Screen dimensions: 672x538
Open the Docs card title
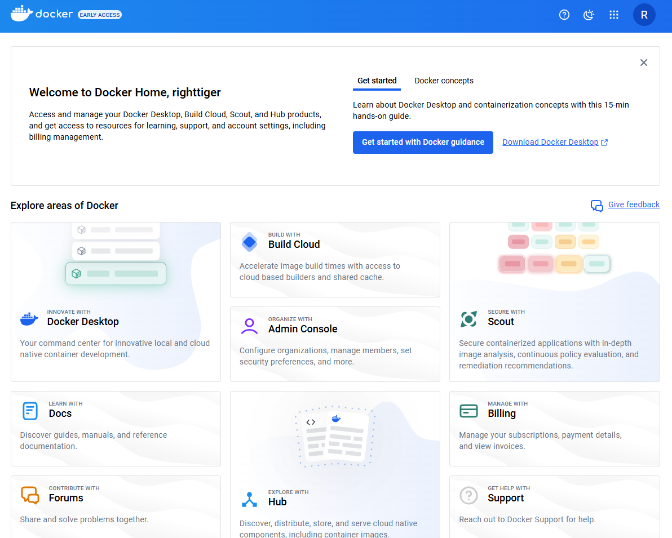tap(60, 413)
